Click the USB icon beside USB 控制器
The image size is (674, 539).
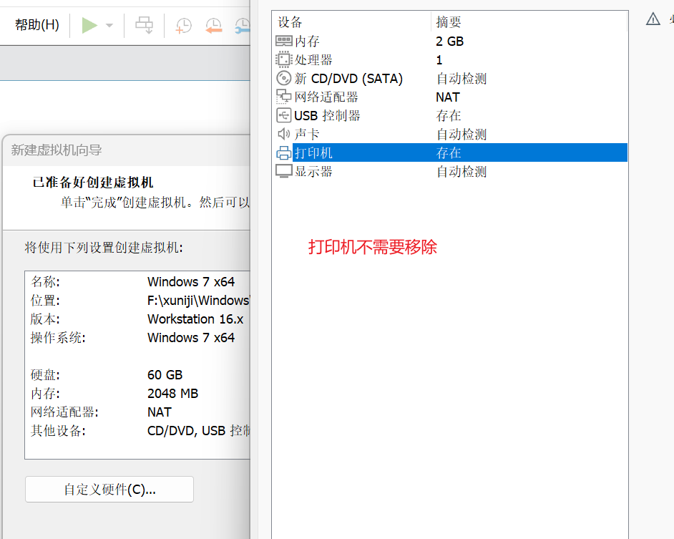click(x=284, y=115)
